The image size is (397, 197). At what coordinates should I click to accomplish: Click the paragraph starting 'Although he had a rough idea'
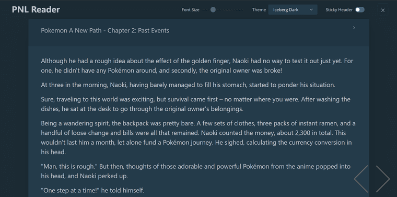[197, 66]
